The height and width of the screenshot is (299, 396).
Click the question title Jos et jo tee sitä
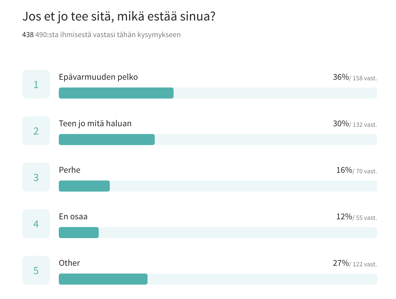click(x=119, y=16)
